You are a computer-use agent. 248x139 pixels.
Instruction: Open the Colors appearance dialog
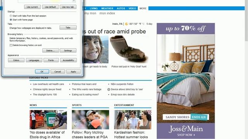pyautogui.click(x=16, y=60)
